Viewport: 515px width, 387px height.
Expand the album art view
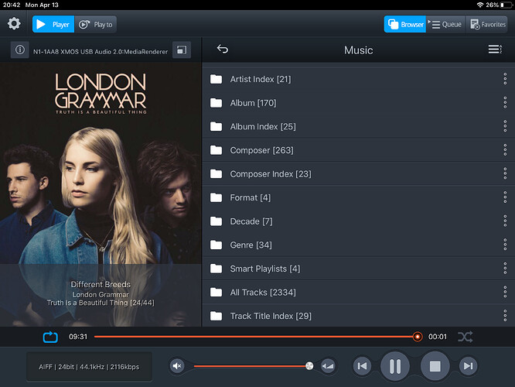click(181, 50)
